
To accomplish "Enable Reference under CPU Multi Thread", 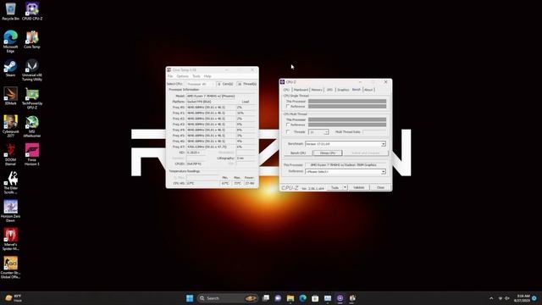I will click(288, 125).
